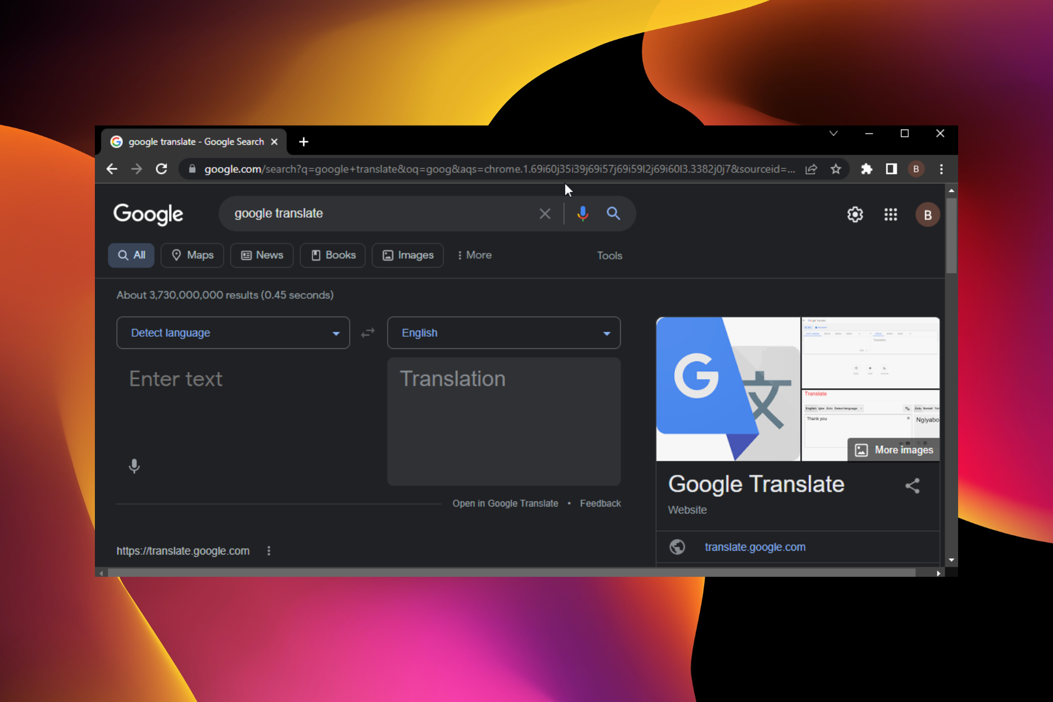Expand the Detect language dropdown

click(233, 333)
